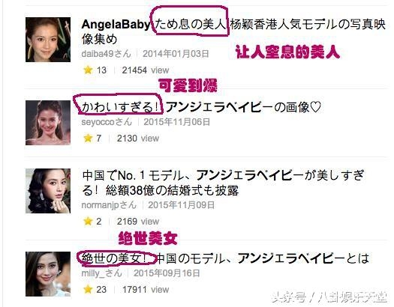Open thumbnail of the seyocco post
This screenshot has height=307, width=394.
[48, 123]
